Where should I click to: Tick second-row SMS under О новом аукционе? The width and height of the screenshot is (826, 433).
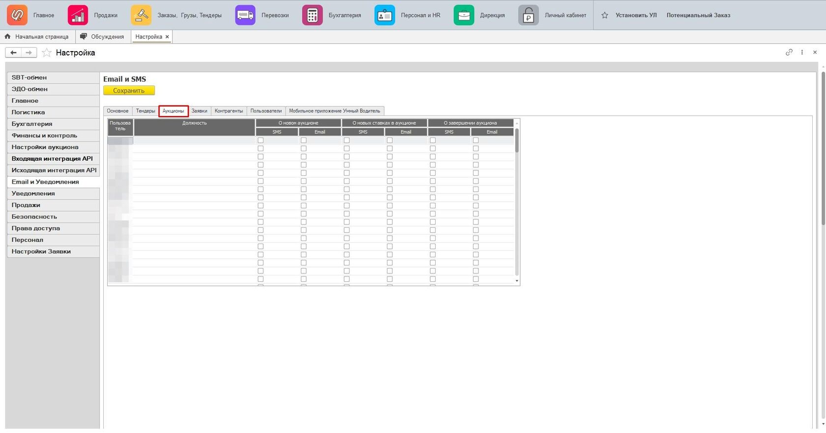coord(261,148)
